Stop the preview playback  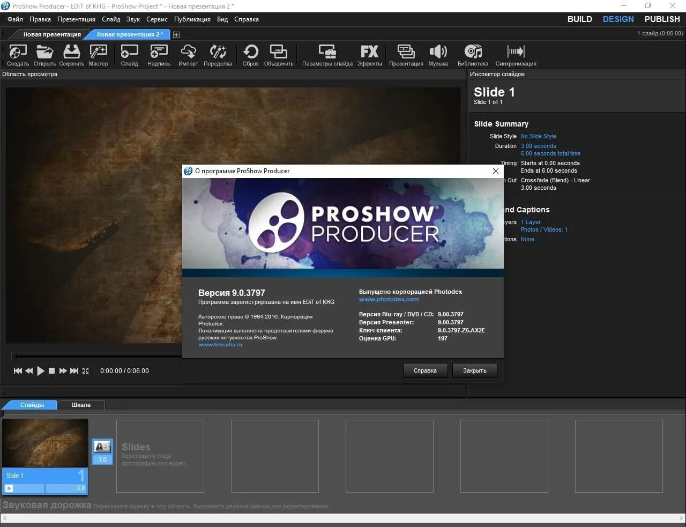(52, 370)
